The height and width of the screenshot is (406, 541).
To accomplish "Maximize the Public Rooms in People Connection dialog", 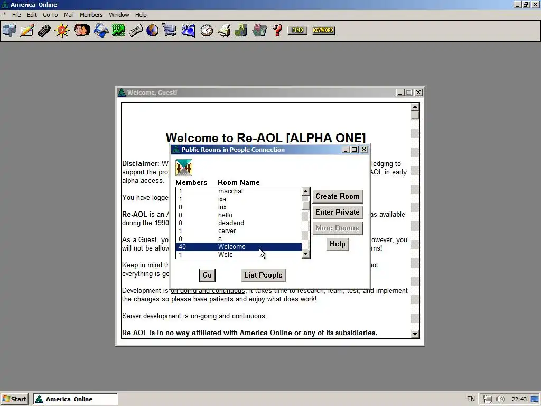I will pyautogui.click(x=355, y=150).
